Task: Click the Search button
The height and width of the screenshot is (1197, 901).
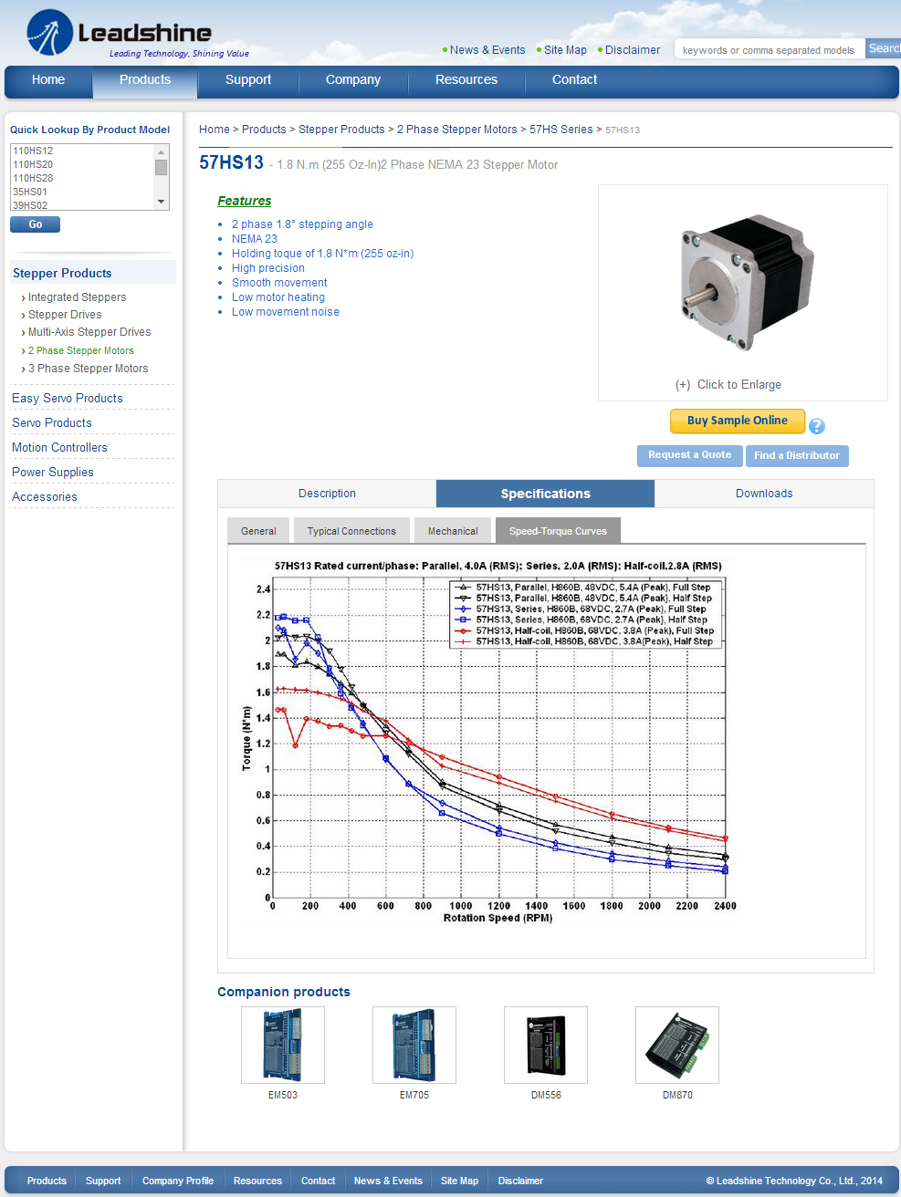Action: coord(883,48)
